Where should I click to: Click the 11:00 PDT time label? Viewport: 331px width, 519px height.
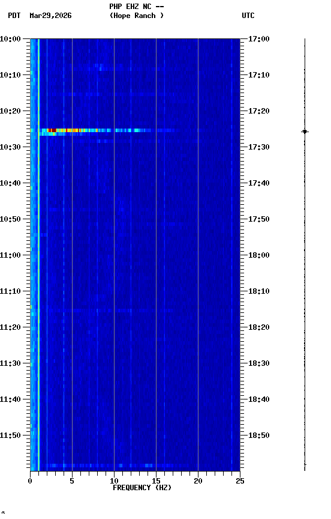pos(10,255)
